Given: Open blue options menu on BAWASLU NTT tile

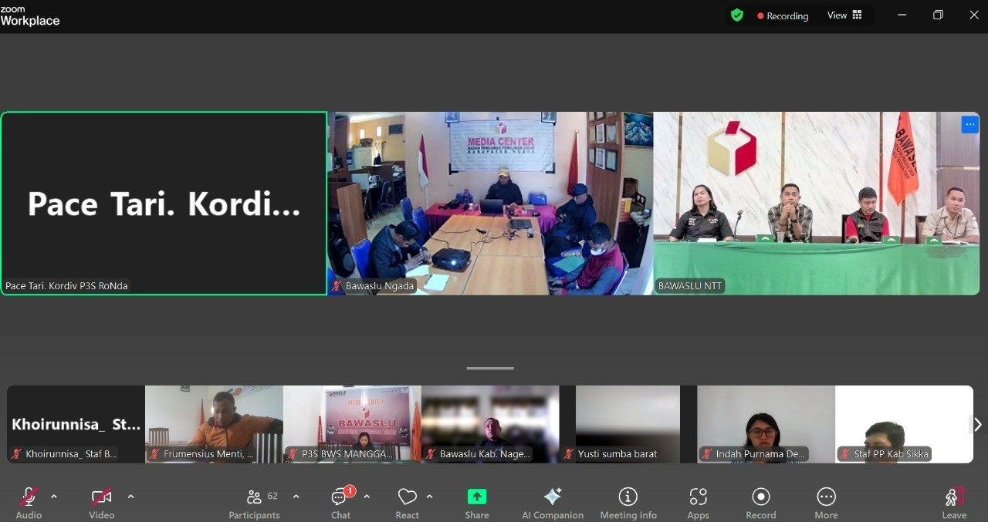Looking at the screenshot, I should pos(969,125).
